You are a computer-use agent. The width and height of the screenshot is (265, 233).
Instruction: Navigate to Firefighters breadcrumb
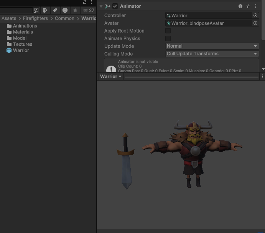(35, 18)
